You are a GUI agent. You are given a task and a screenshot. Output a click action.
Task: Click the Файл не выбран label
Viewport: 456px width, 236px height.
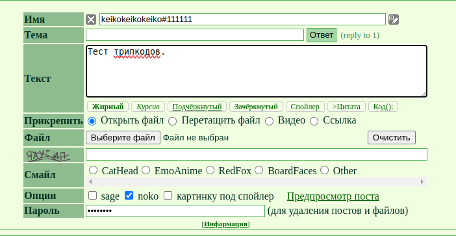tap(196, 138)
